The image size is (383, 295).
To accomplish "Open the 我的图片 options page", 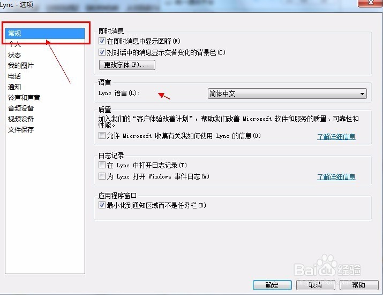I will (x=45, y=66).
